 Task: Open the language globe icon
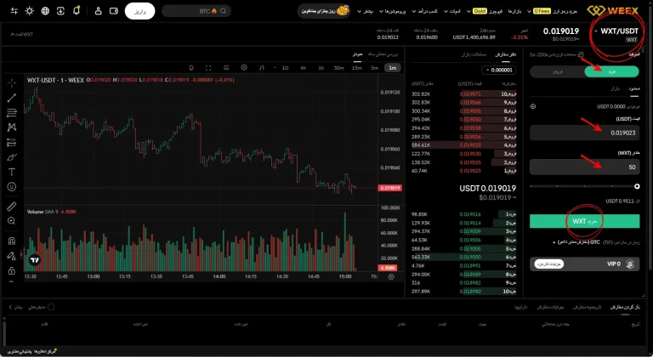pos(45,11)
